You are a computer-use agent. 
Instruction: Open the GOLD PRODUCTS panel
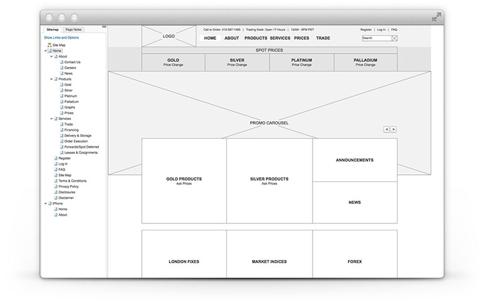tap(184, 181)
